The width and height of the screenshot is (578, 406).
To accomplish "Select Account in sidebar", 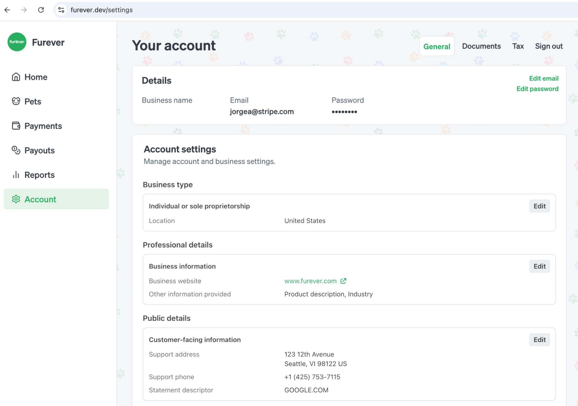I will 56,199.
